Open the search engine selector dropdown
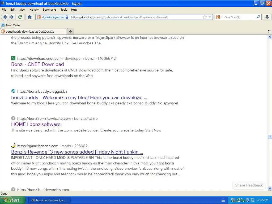 click(219, 17)
